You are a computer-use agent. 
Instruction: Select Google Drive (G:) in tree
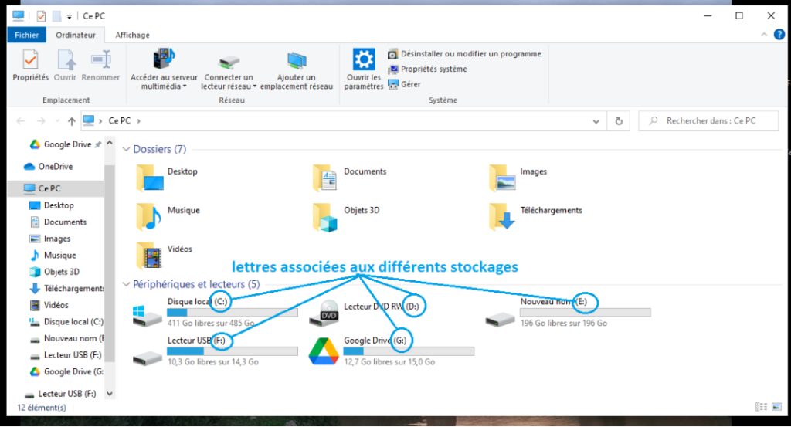[x=66, y=371]
